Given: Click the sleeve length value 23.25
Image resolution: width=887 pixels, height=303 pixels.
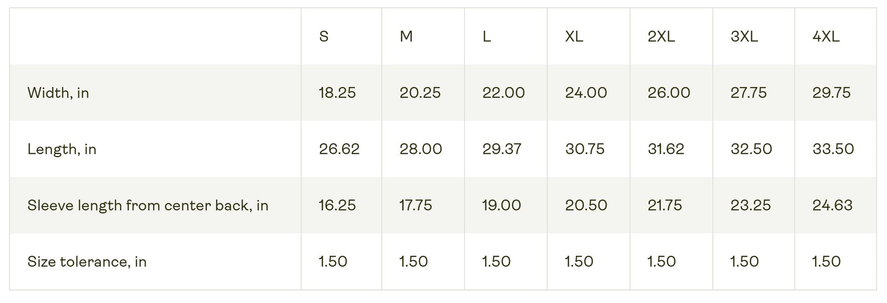Looking at the screenshot, I should (750, 205).
